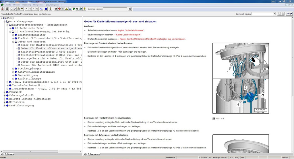Click the yellow warning triangle icon
Viewport: 294px width, 159px height.
(x=66, y=9)
